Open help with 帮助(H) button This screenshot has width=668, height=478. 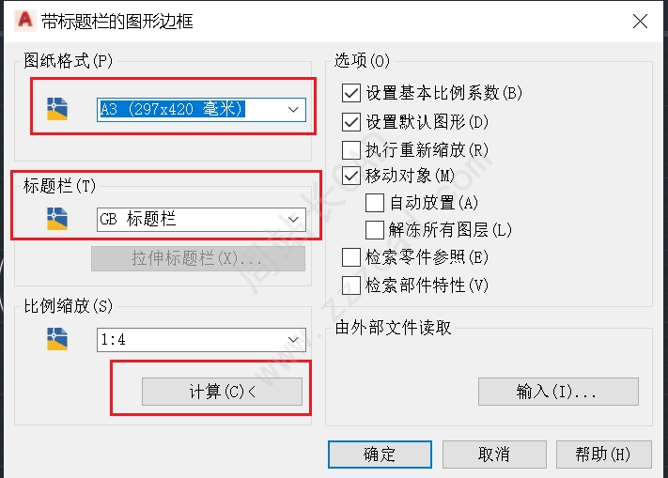pyautogui.click(x=604, y=455)
